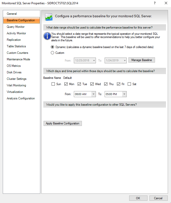This screenshot has width=171, height=203.
Task: Open OS Metrics settings
Action: click(x=22, y=66)
